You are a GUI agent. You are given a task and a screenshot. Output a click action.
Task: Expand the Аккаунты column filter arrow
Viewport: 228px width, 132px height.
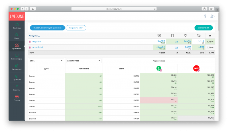click(x=39, y=36)
